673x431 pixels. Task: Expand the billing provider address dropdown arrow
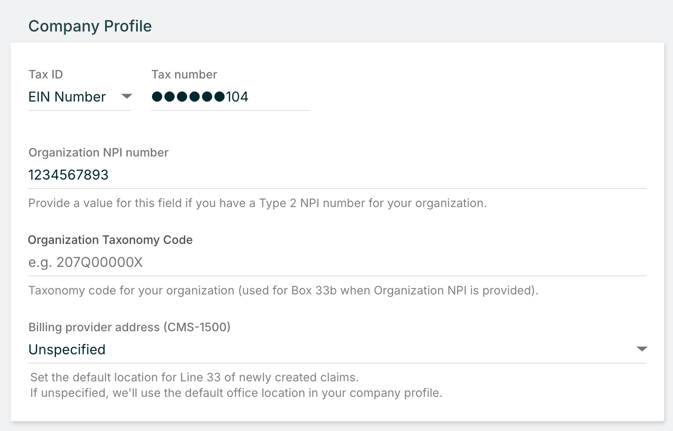coord(642,349)
